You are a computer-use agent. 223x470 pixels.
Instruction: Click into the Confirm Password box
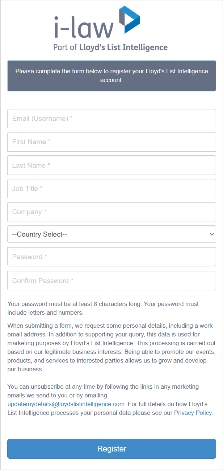pos(111,281)
